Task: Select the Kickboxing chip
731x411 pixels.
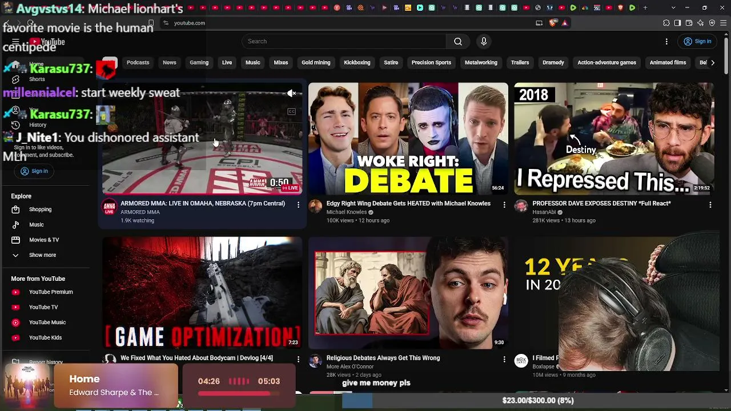Action: click(357, 62)
